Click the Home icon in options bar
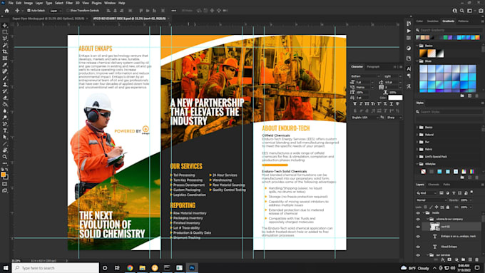Viewport: 485px width, 273px height. (6, 11)
